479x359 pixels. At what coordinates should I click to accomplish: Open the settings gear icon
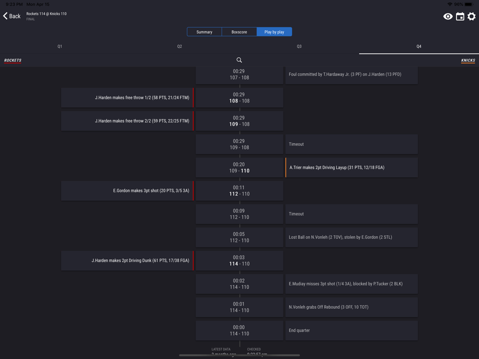point(471,16)
